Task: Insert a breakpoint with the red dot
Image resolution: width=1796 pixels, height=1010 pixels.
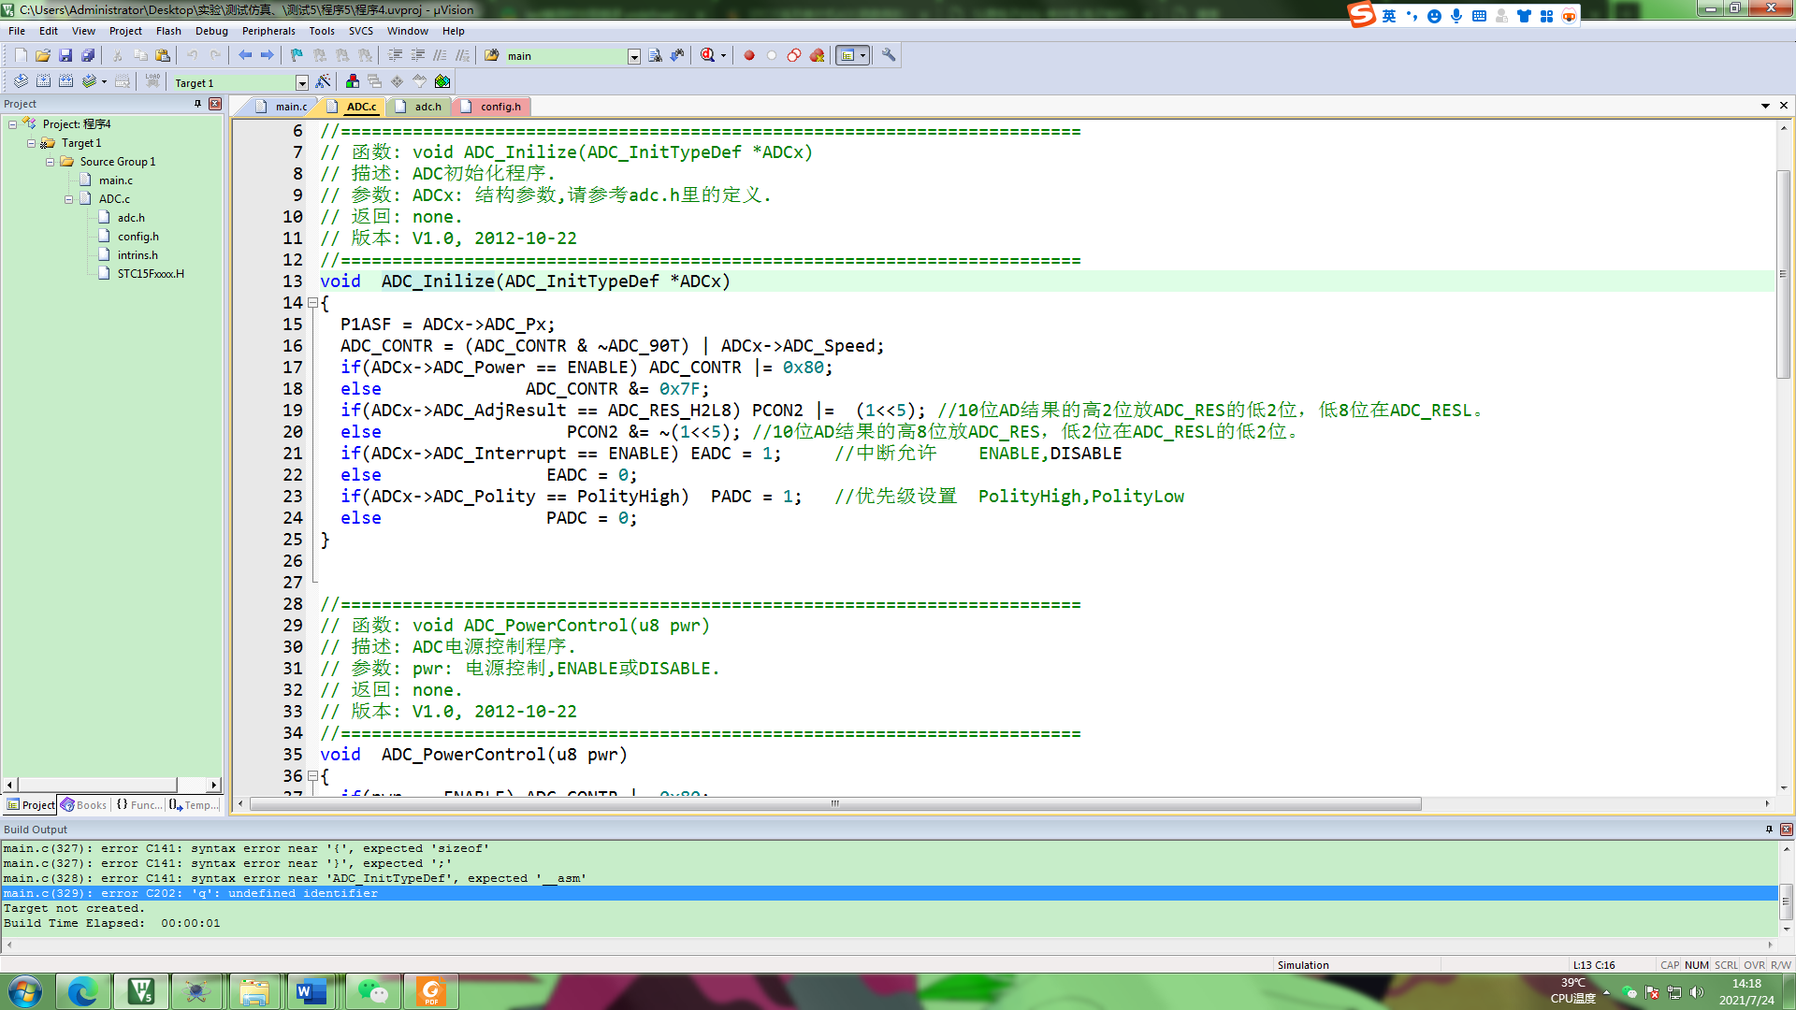Action: [x=749, y=56]
